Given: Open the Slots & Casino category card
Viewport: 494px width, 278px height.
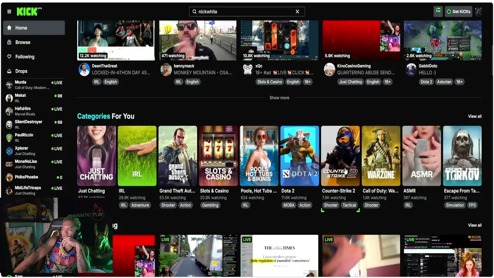Looking at the screenshot, I should pos(218,156).
